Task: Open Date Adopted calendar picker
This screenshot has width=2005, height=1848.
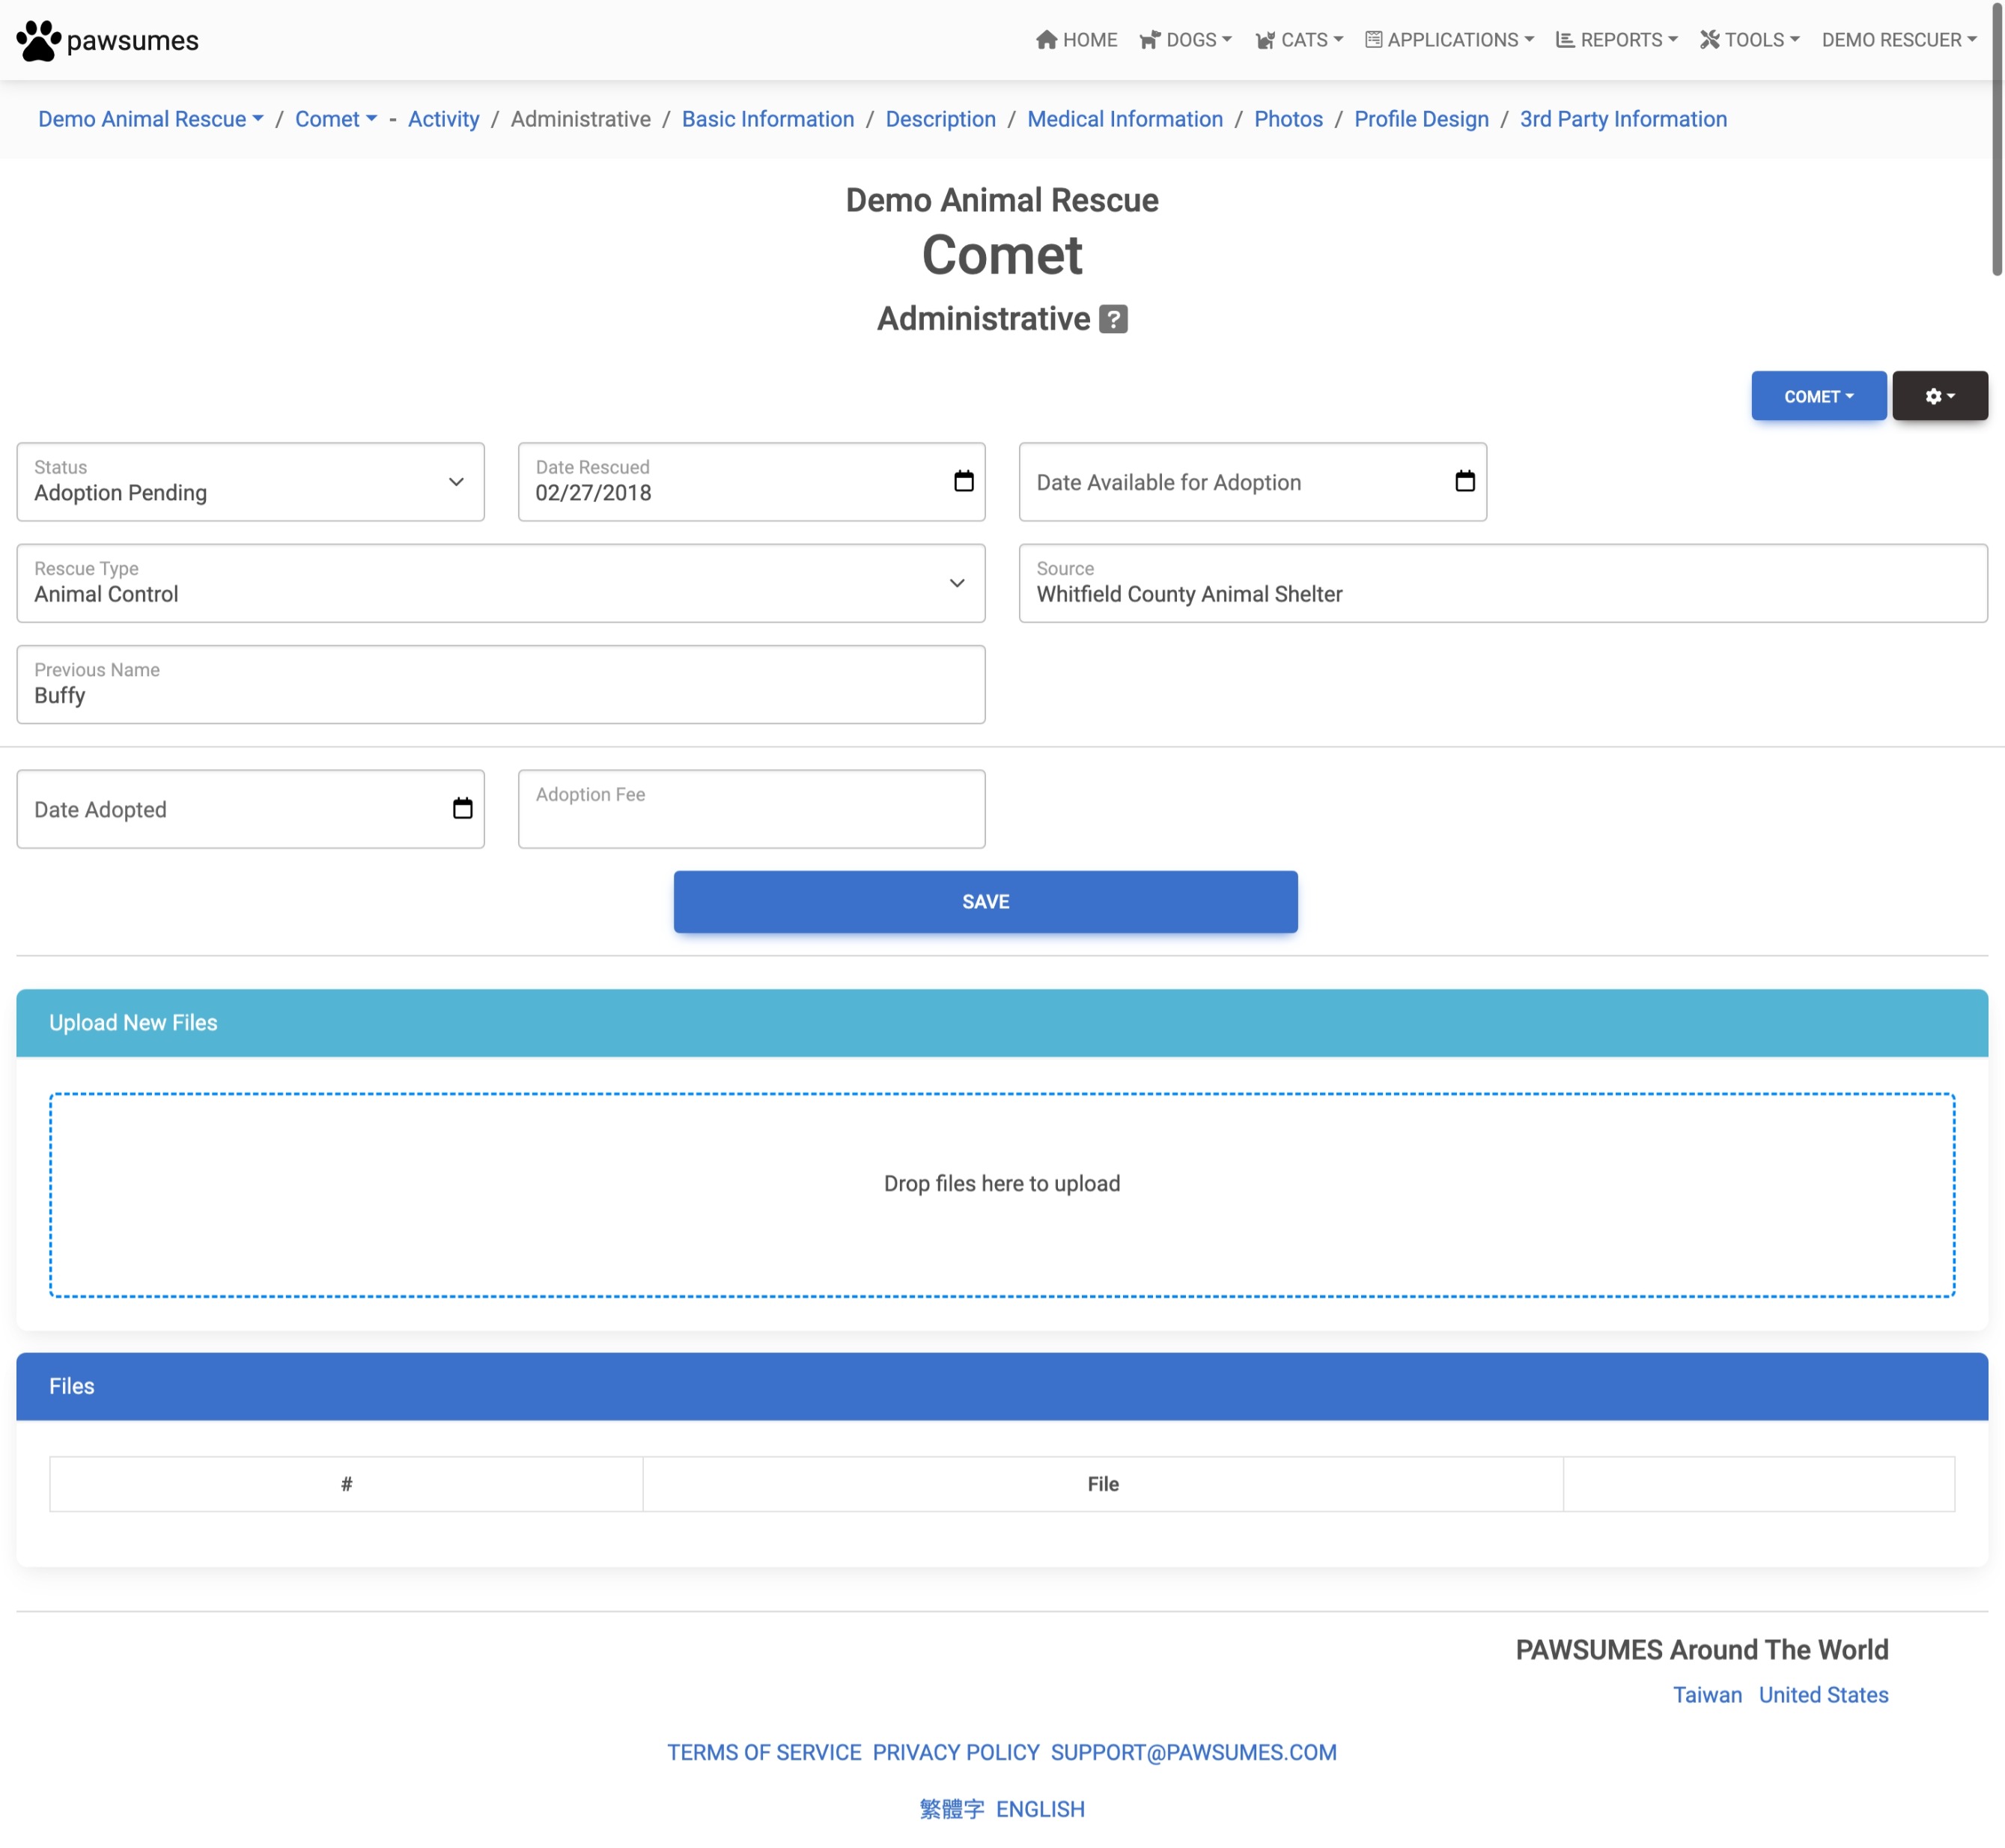Action: pos(462,808)
